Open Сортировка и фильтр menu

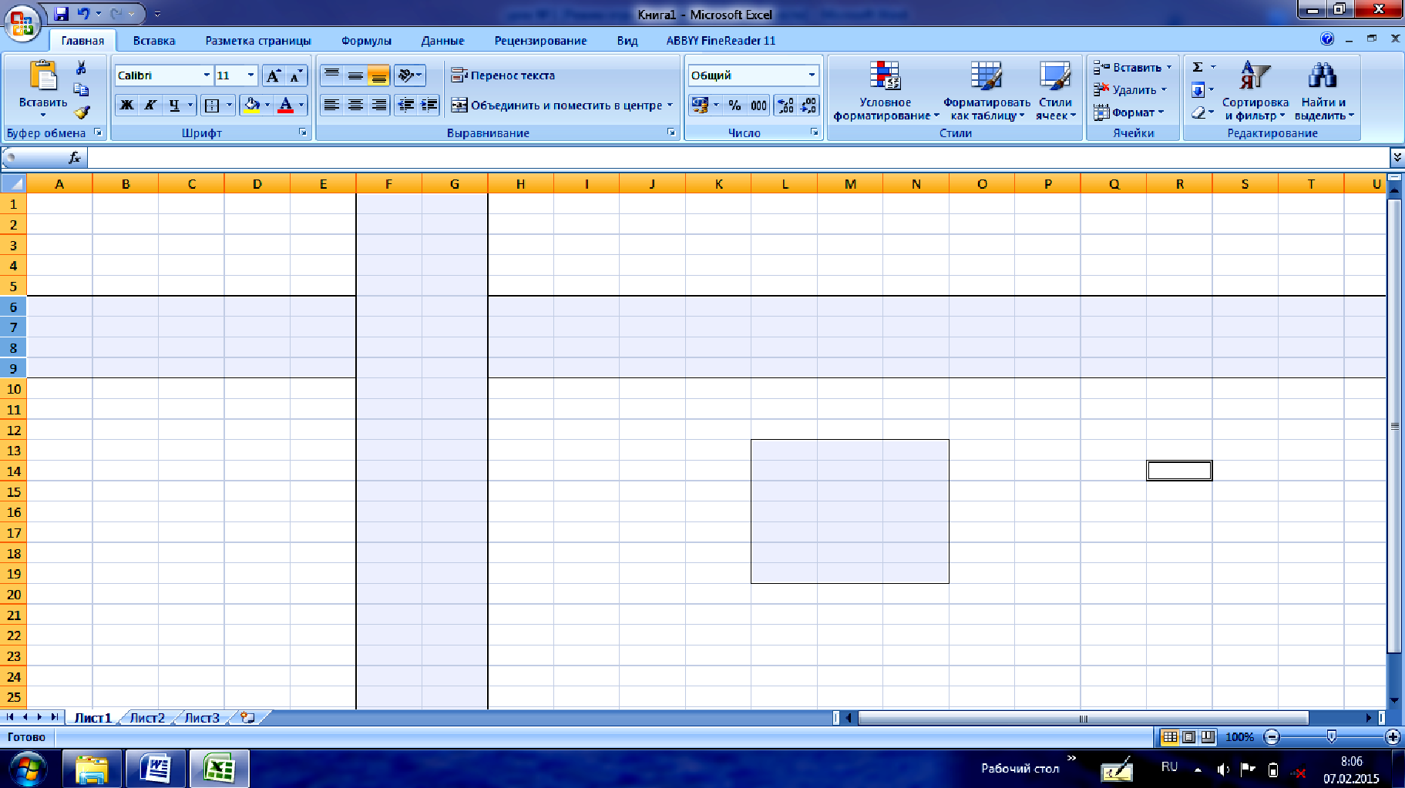1255,91
